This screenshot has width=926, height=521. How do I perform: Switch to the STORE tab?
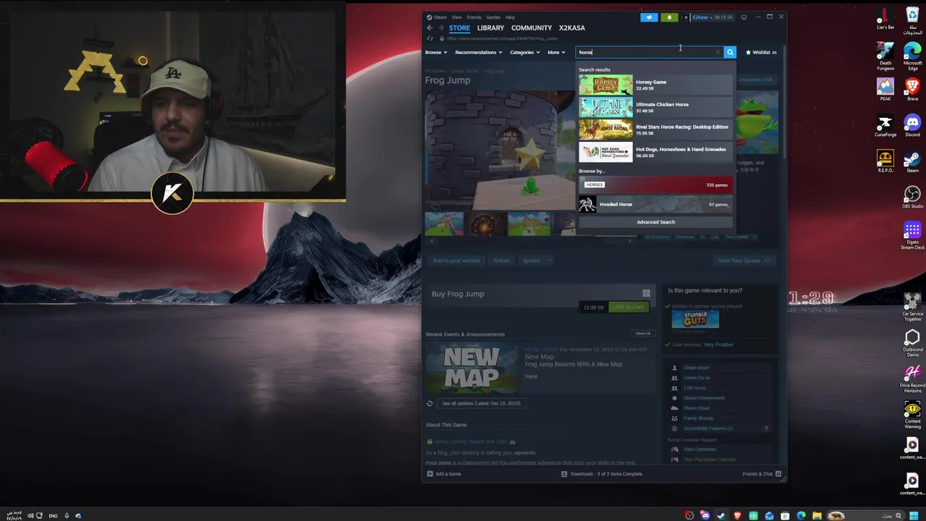pyautogui.click(x=459, y=28)
